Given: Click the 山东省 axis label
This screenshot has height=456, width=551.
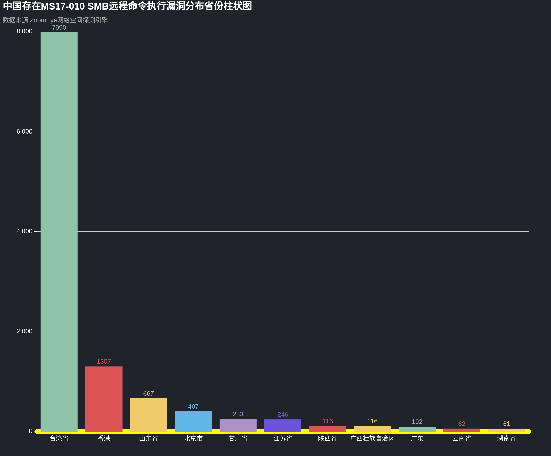Looking at the screenshot, I should [148, 438].
